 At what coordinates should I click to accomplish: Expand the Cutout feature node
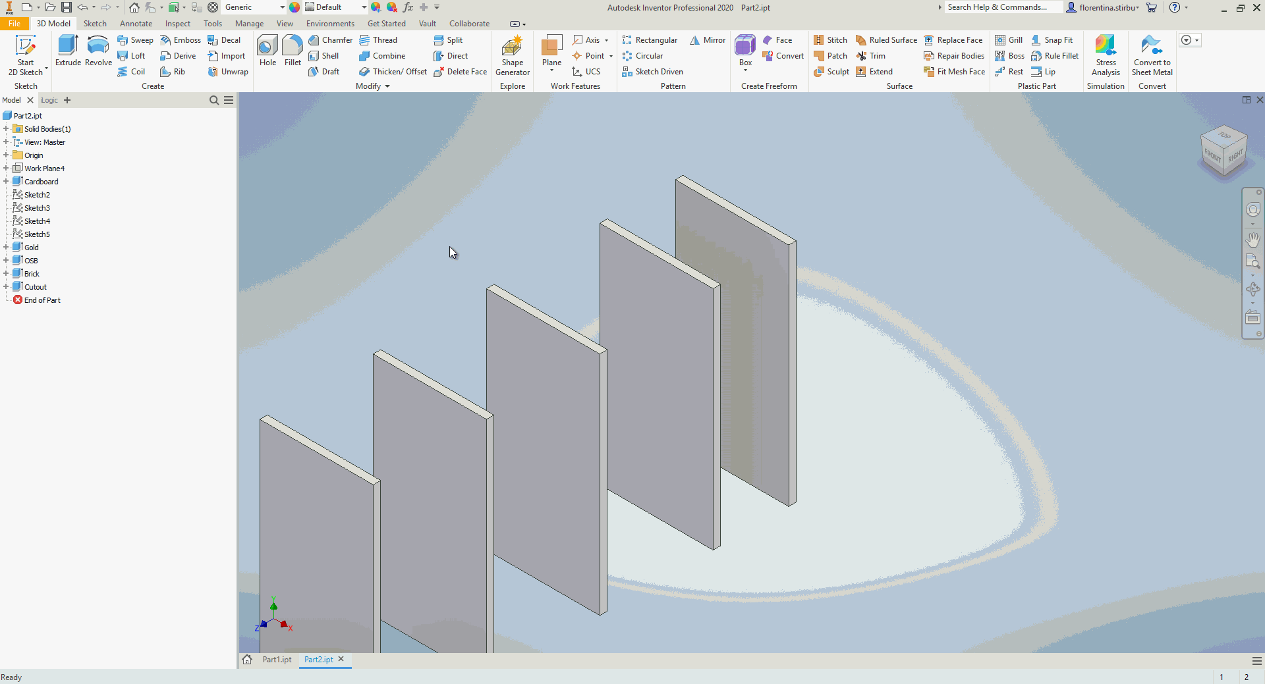point(6,287)
